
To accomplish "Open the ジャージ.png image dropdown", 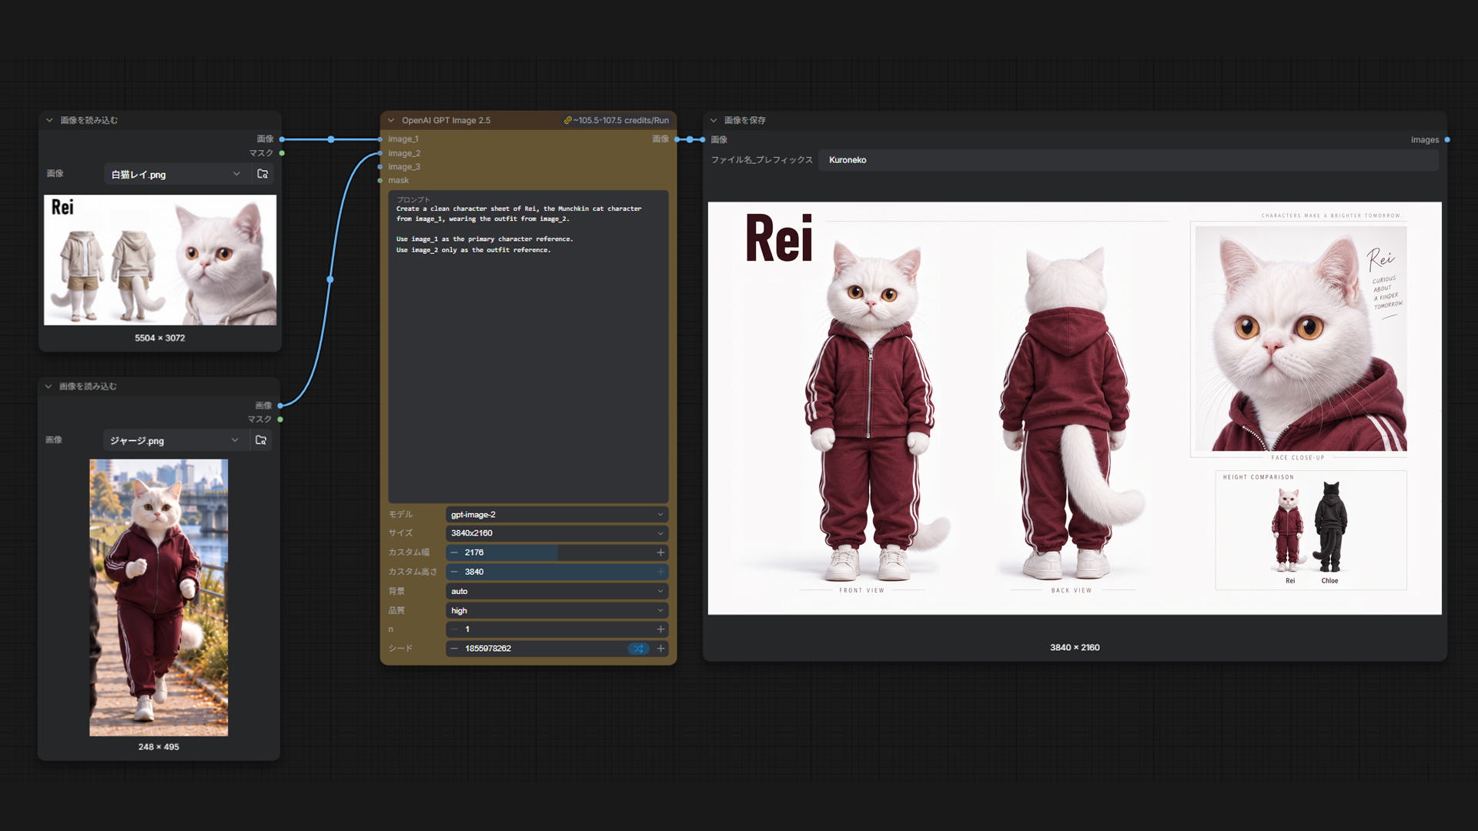I will coord(174,440).
